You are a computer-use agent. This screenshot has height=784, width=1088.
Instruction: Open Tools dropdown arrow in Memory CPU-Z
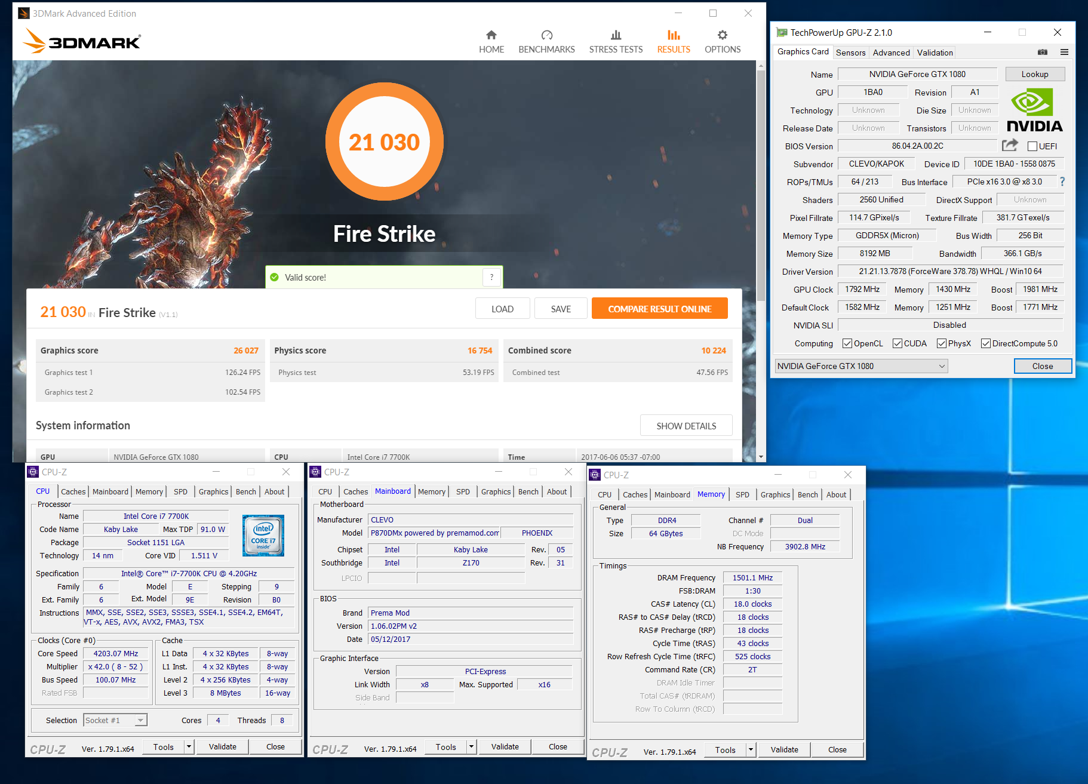[x=751, y=750]
